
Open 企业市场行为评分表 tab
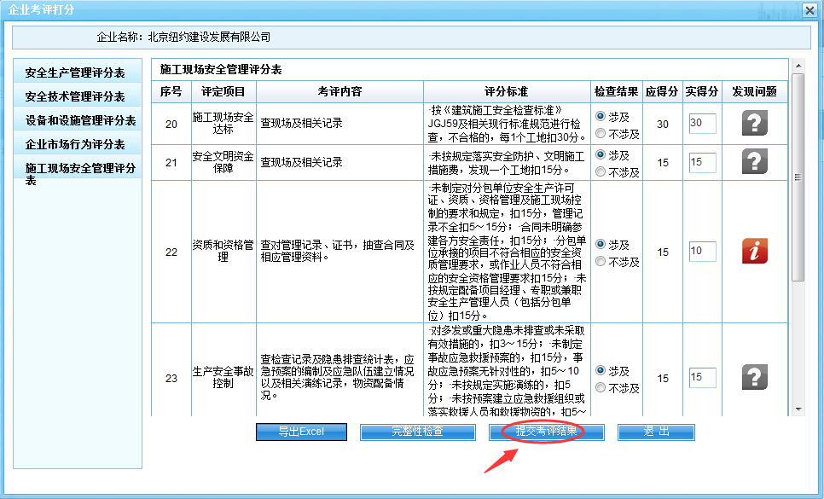(x=76, y=144)
